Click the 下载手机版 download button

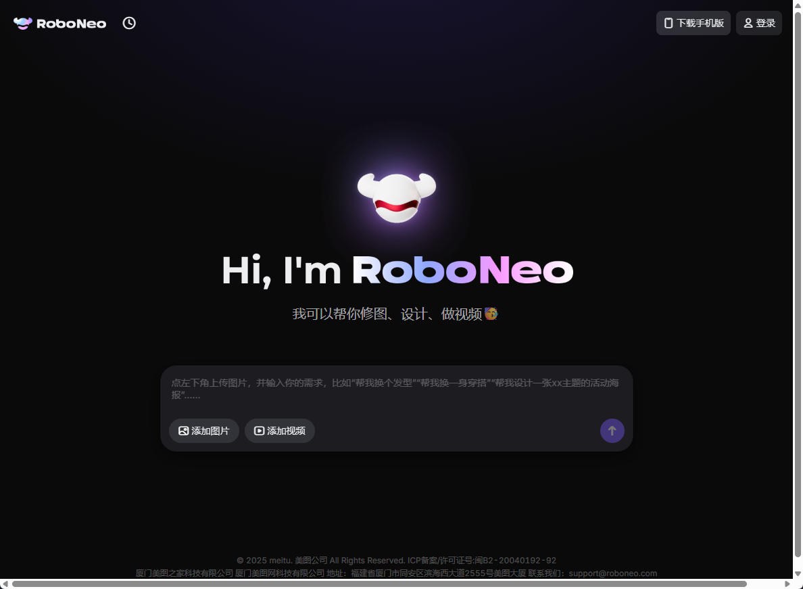693,23
